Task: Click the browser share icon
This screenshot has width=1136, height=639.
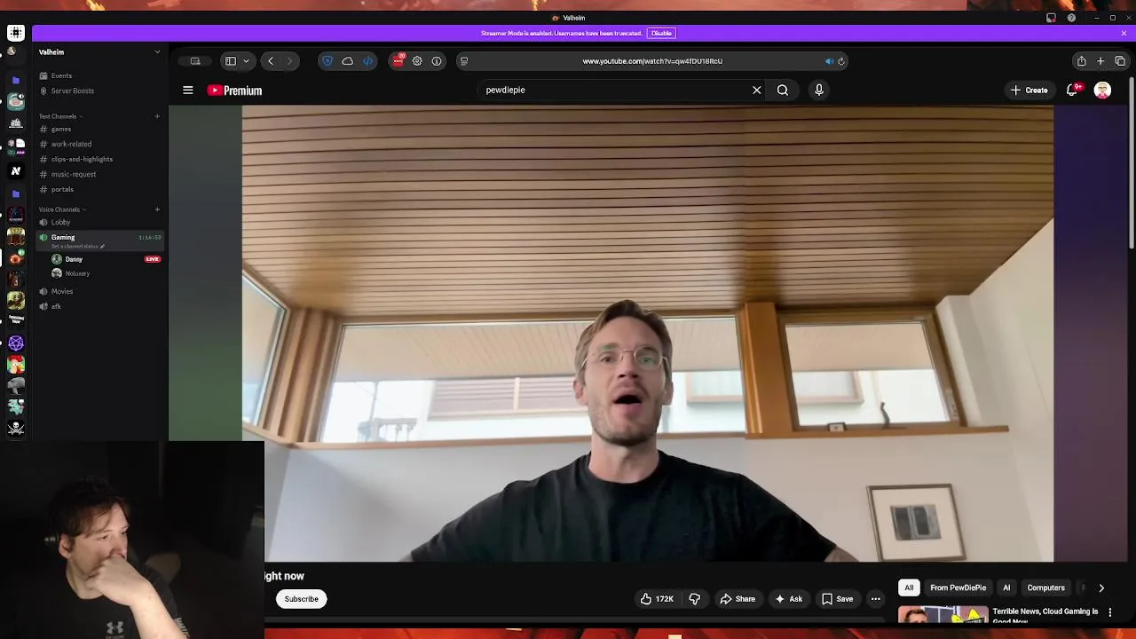Action: click(1081, 61)
